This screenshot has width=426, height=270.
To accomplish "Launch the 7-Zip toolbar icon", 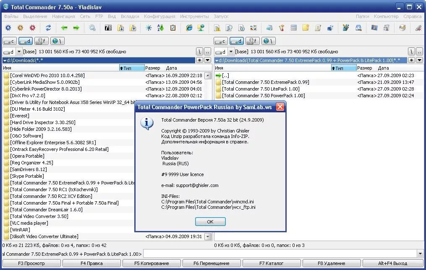I will click(108, 28).
